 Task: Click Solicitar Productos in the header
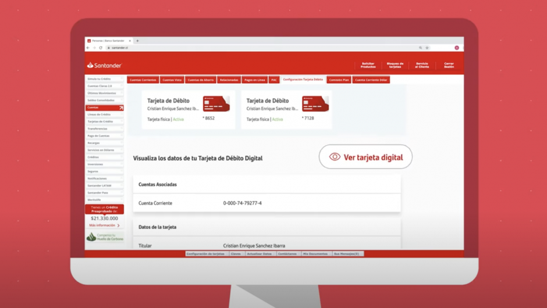click(368, 65)
